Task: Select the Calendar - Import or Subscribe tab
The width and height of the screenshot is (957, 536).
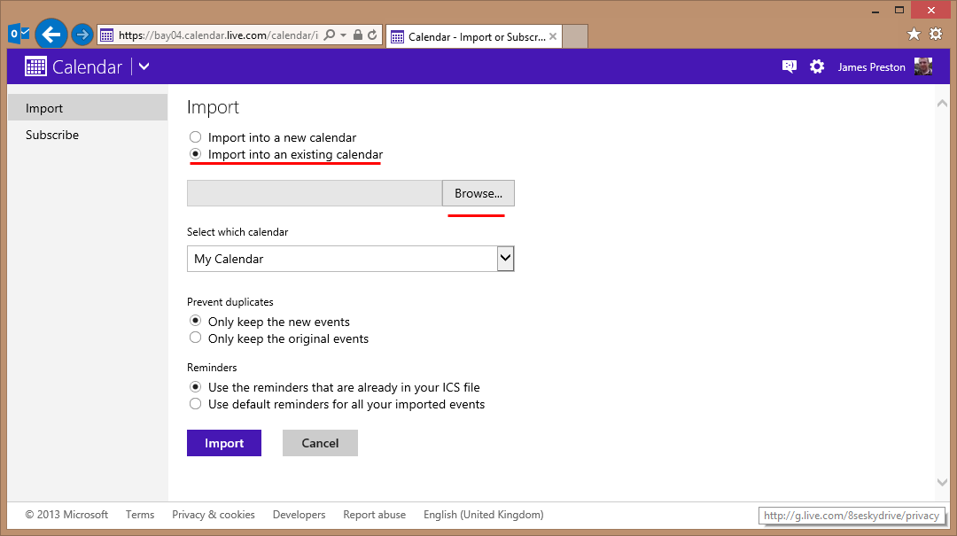Action: [x=473, y=36]
